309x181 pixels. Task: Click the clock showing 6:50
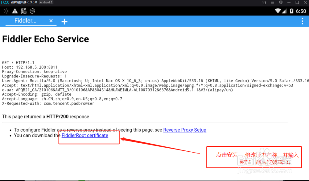301,11
